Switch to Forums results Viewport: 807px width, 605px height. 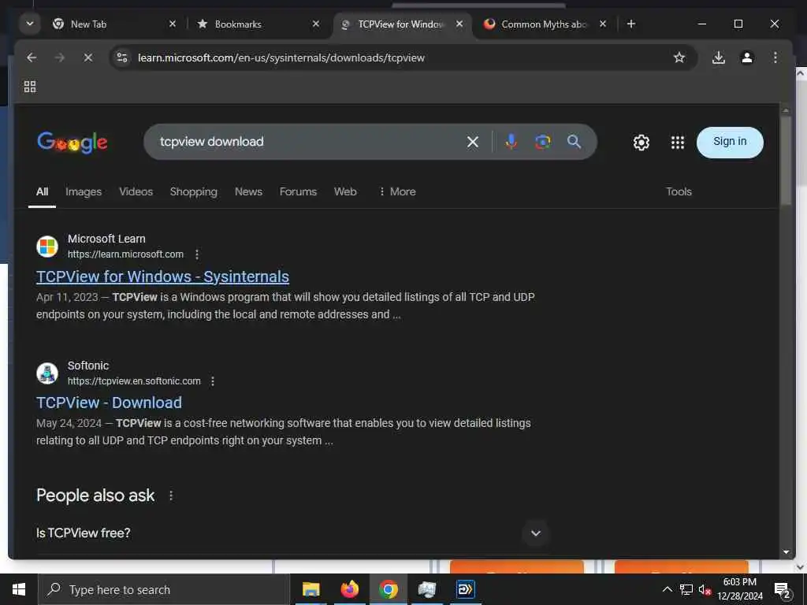(298, 192)
